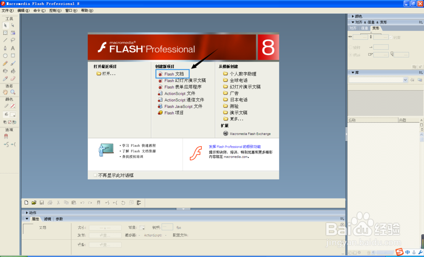Select the Pencil tool
424x257 pixels.
tap(6, 64)
